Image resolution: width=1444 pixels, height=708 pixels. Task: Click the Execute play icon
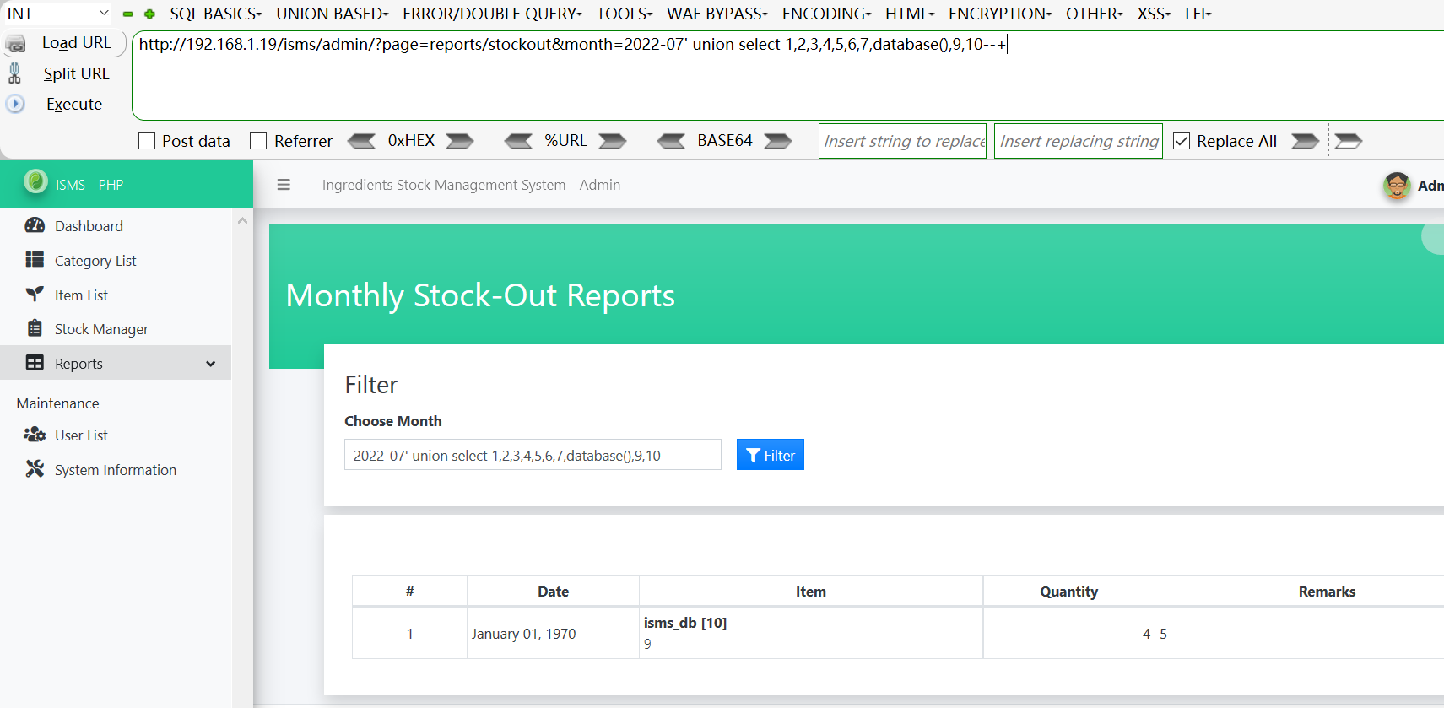point(15,104)
